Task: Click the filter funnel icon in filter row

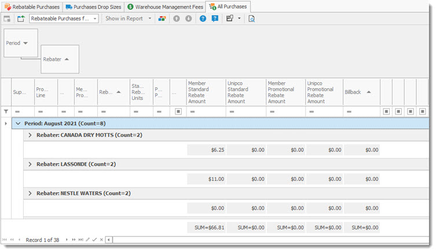Action: pyautogui.click(x=6, y=111)
